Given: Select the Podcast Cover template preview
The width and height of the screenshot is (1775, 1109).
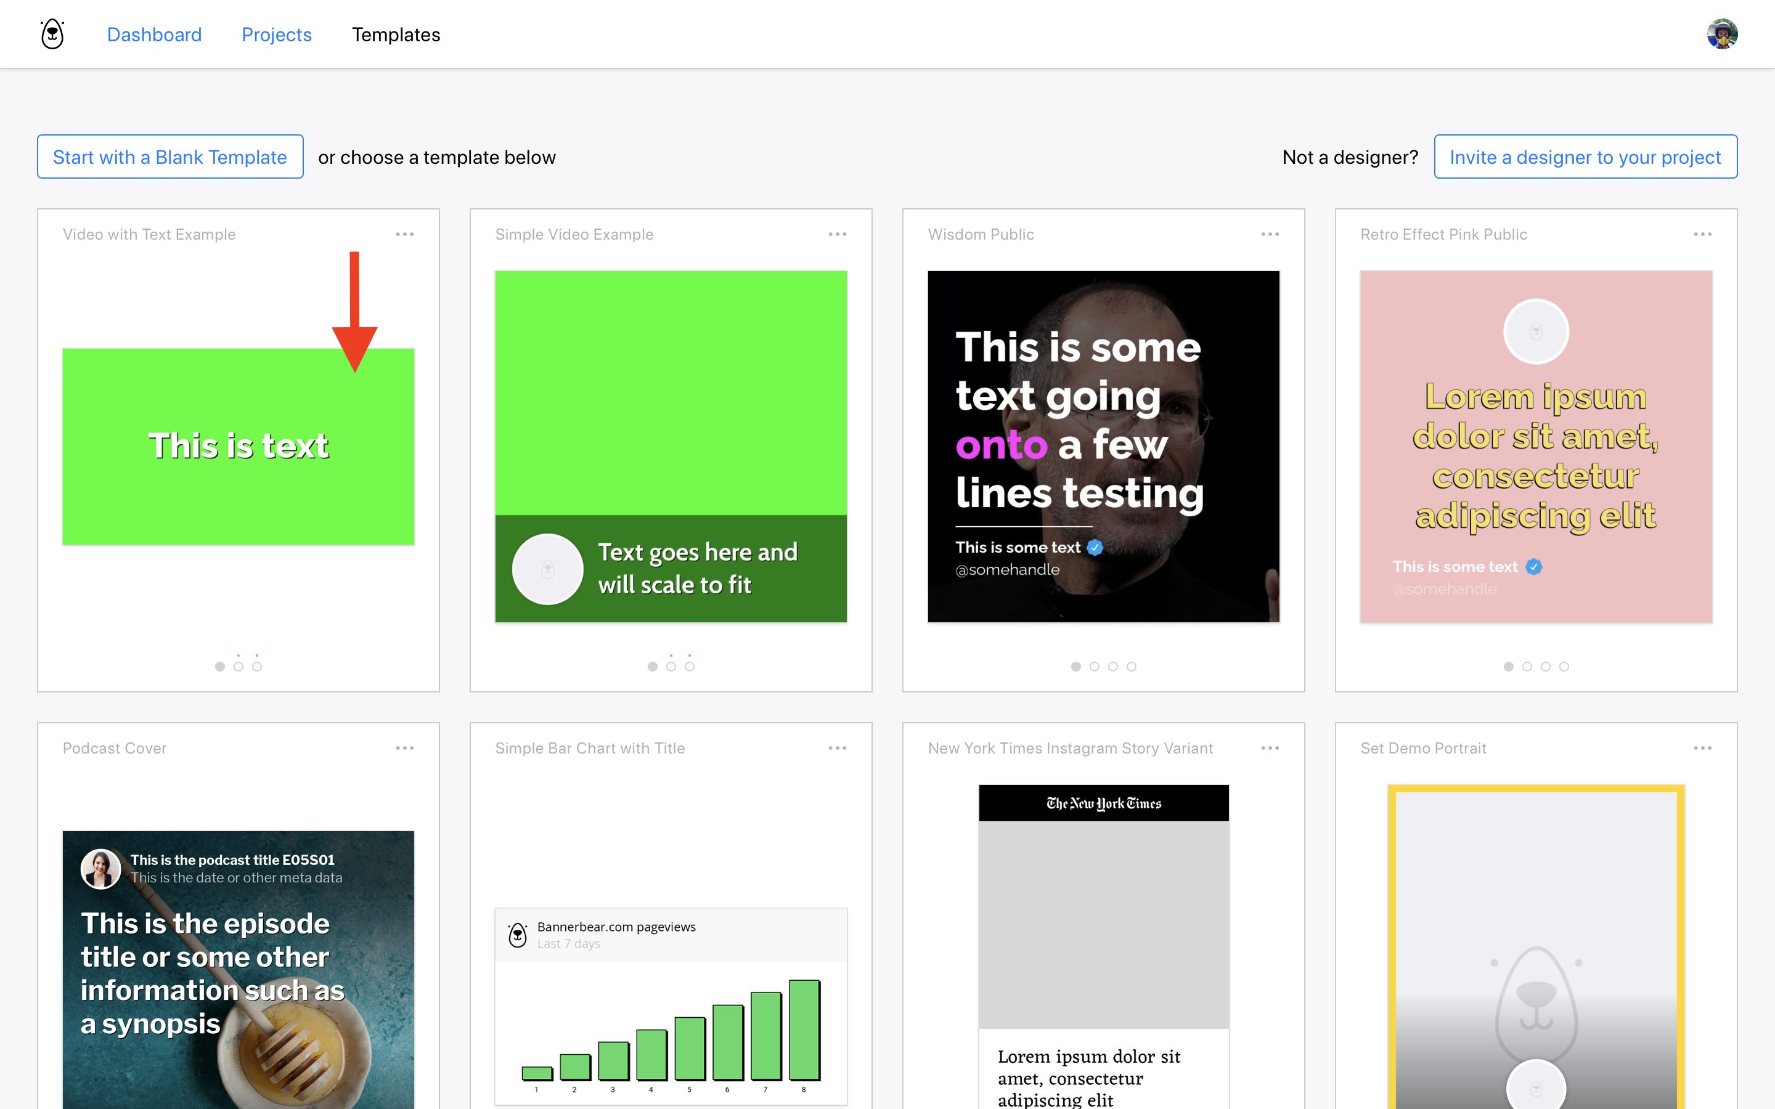Looking at the screenshot, I should click(x=239, y=968).
